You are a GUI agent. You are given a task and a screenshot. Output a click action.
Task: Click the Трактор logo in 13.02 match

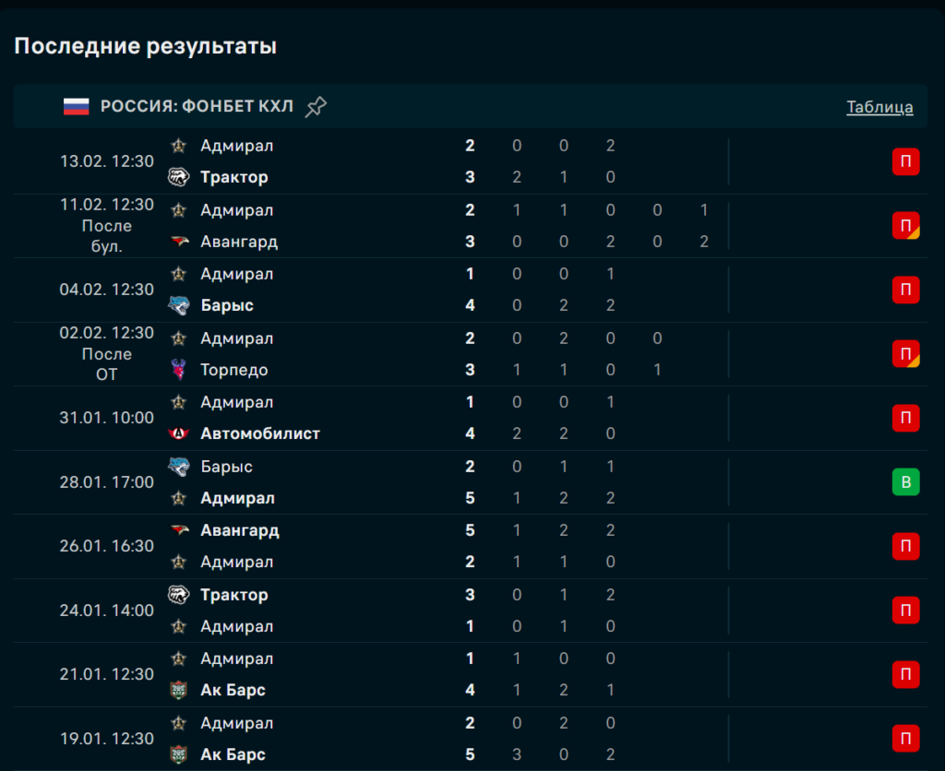point(179,177)
